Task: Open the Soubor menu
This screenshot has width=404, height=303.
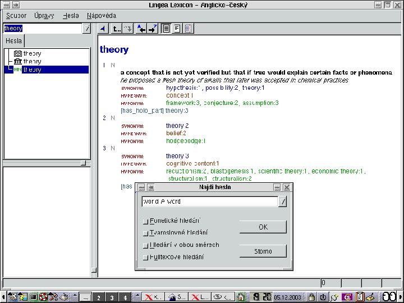Action: coord(16,16)
